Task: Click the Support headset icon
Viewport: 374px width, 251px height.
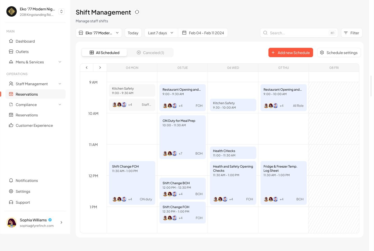Action: 11,202
